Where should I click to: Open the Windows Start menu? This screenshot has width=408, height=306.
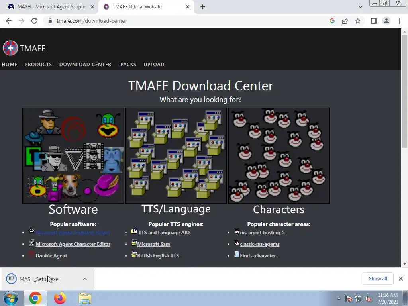coord(10,298)
